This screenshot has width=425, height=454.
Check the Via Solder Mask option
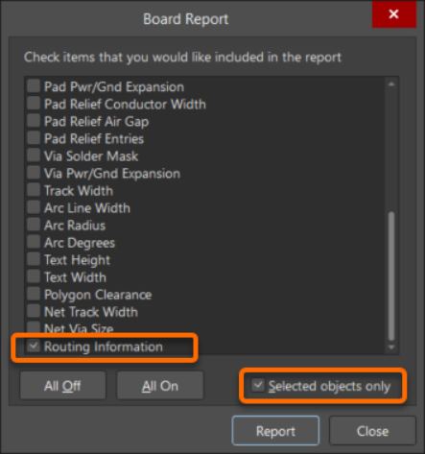pyautogui.click(x=34, y=155)
